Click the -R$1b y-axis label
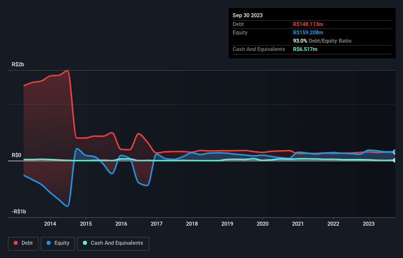Image resolution: width=403 pixels, height=258 pixels. tap(19, 211)
